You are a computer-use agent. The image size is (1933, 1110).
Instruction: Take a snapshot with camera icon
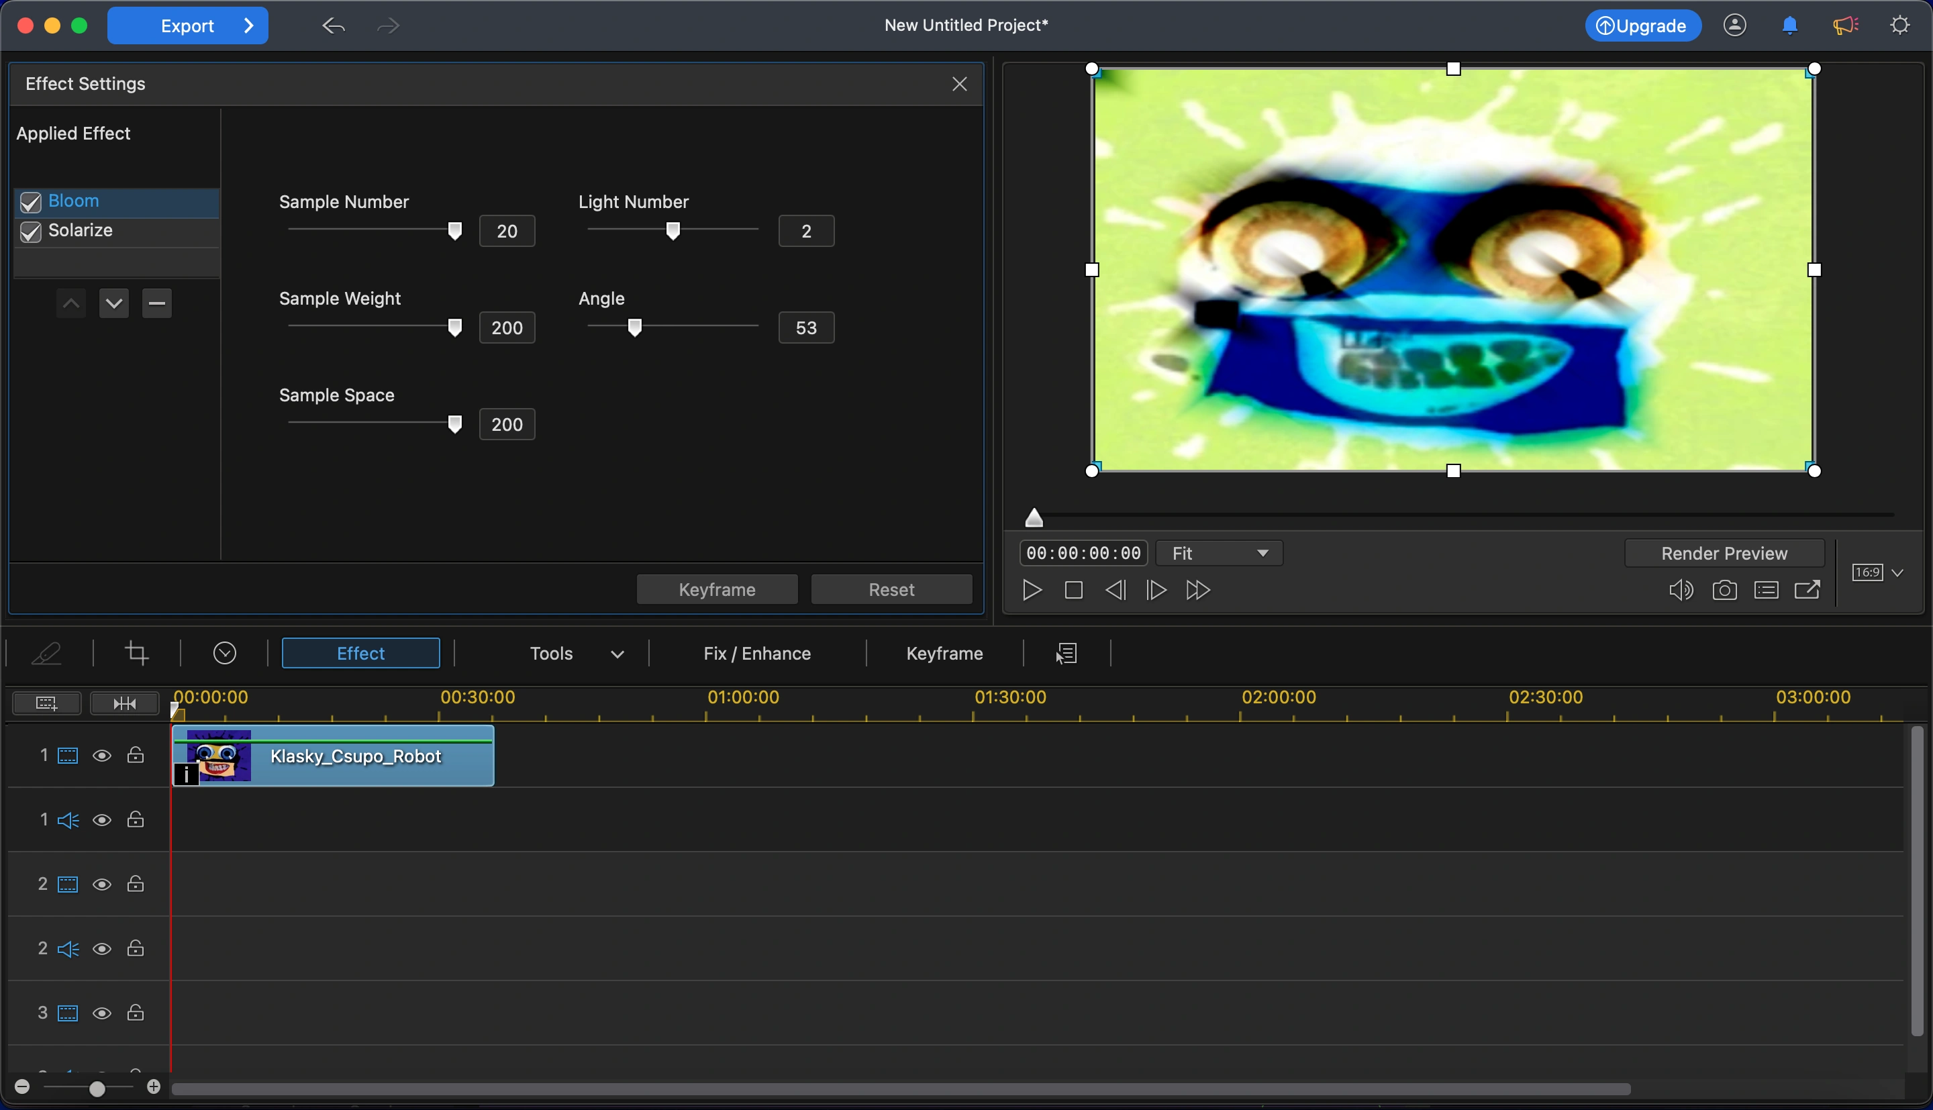coord(1724,590)
